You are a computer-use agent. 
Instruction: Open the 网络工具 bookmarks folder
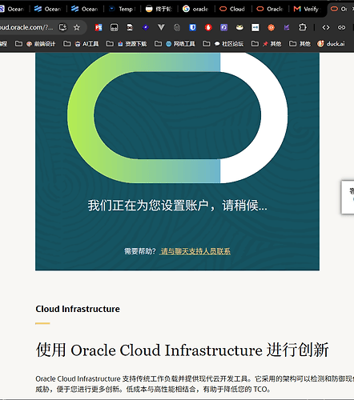tap(175, 44)
